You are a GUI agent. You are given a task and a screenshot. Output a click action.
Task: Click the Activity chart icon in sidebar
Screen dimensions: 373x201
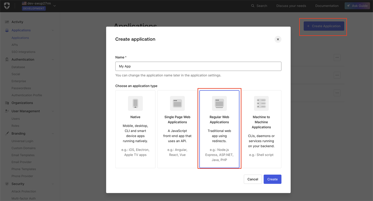click(7, 22)
